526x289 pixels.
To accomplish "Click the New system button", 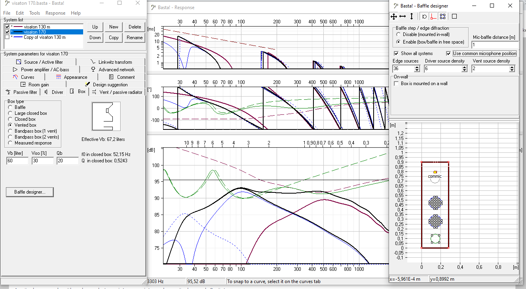I will 114,27.
